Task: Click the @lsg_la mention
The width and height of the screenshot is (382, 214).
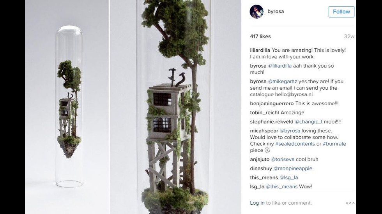Action: [289, 177]
